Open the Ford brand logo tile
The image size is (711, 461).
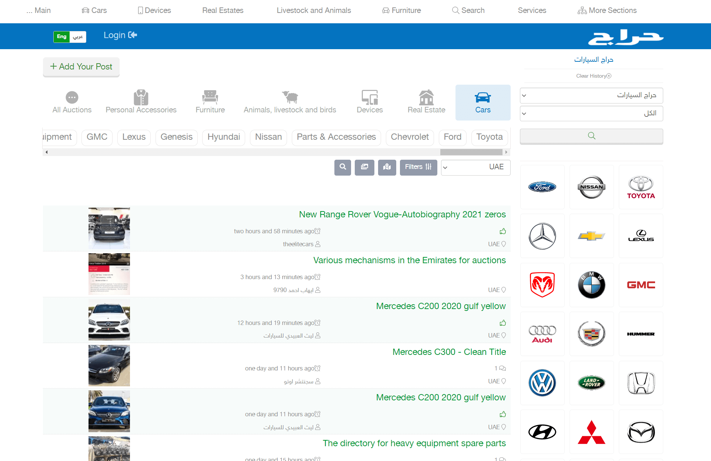[542, 187]
